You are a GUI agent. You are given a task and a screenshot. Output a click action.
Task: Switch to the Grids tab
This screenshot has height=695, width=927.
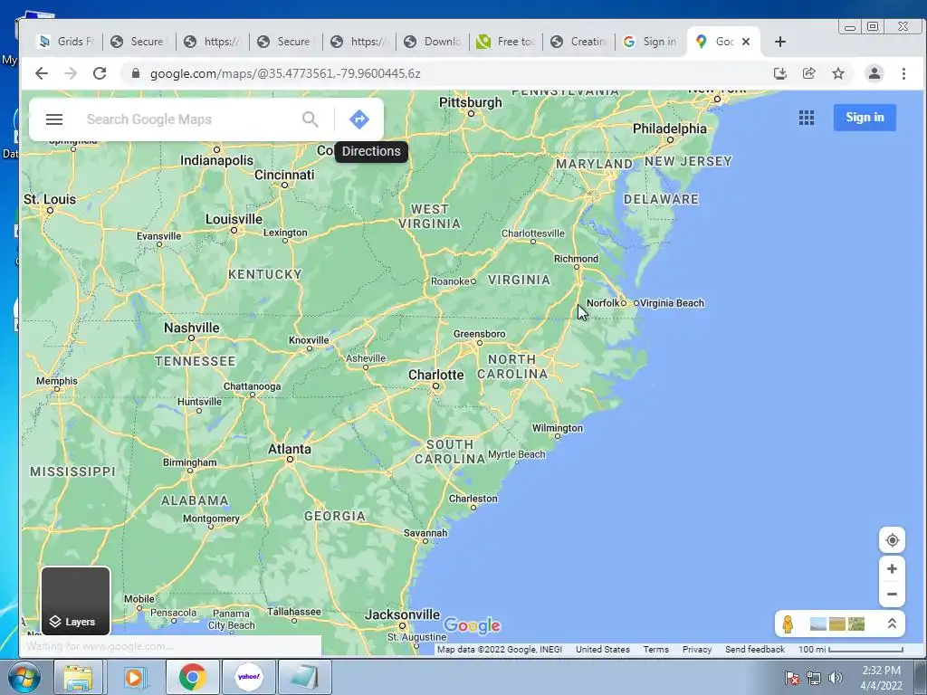[65, 42]
